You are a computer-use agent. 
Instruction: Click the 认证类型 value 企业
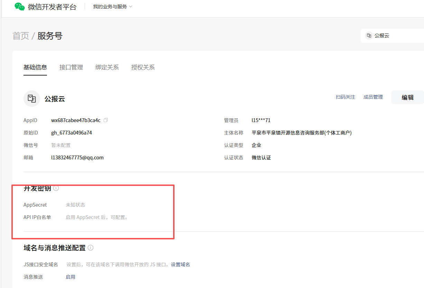[256, 145]
